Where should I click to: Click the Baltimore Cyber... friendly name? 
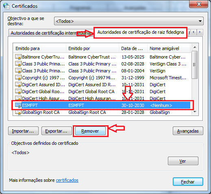tap(167, 57)
